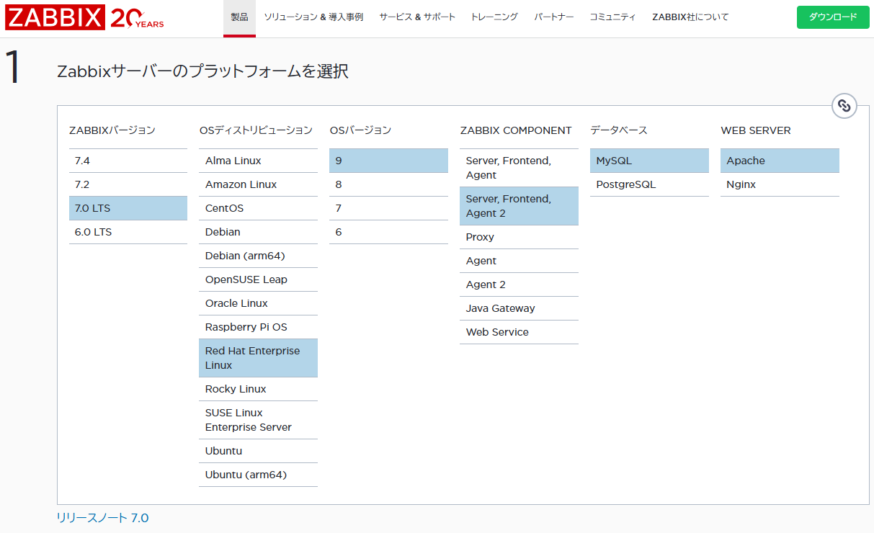The image size is (874, 533).
Task: Pick Server, Frontend, Agent 2 component
Action: coord(520,206)
